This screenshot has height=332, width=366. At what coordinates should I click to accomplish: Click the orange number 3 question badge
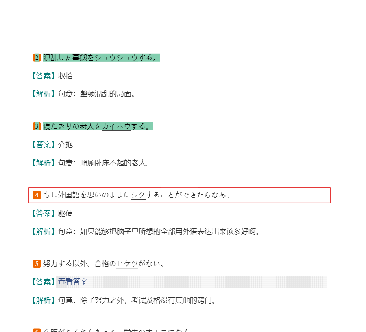pos(37,126)
